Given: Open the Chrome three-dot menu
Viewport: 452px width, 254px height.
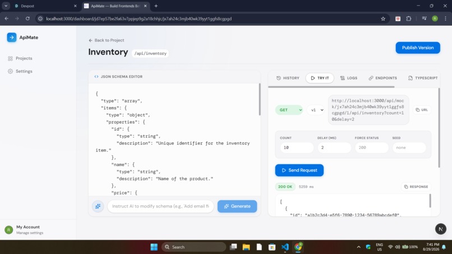Looking at the screenshot, I should [445, 19].
